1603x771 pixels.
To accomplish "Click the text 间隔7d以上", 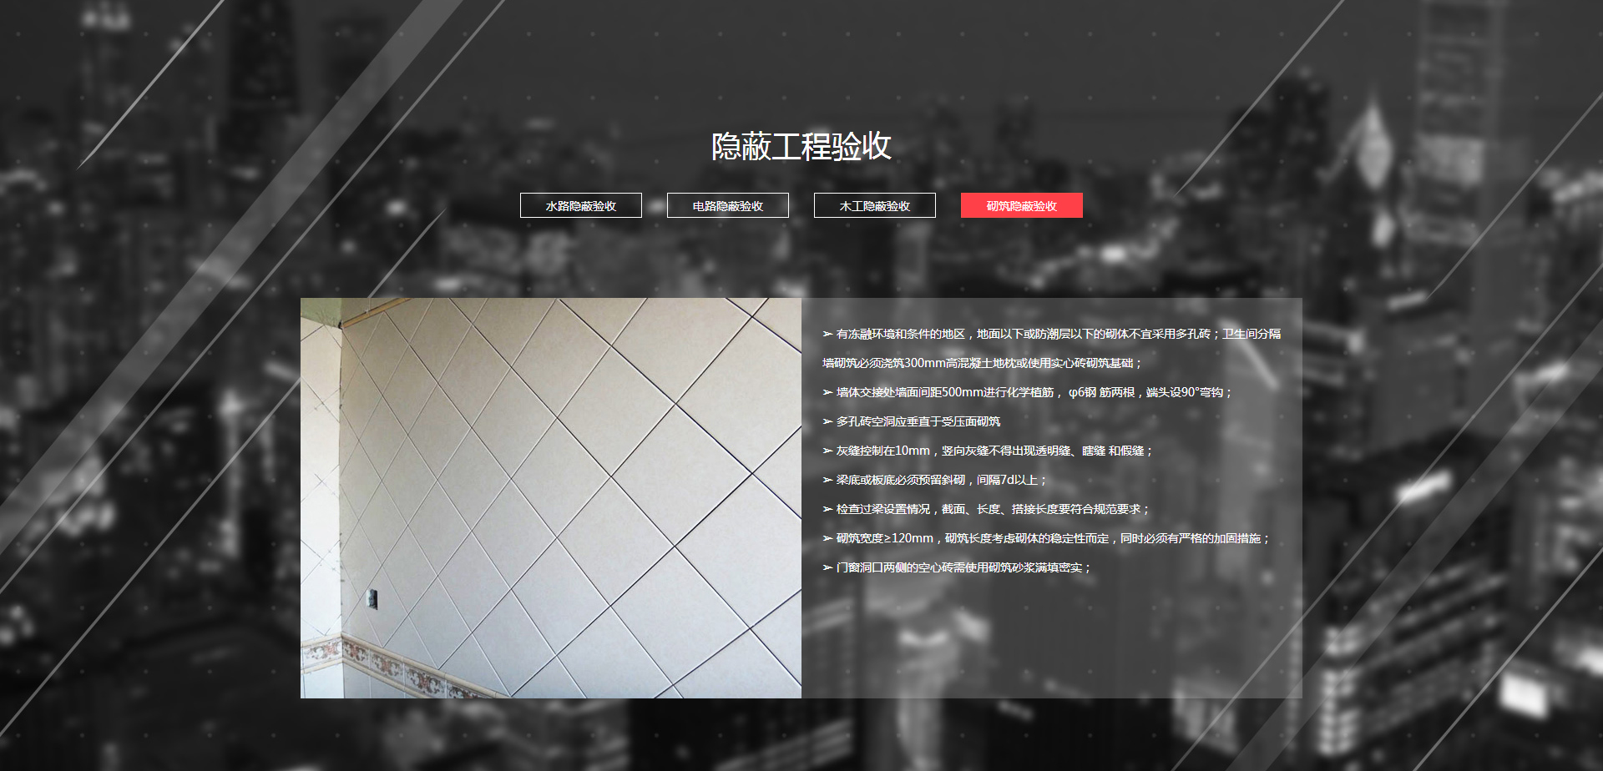I will click(x=1008, y=480).
